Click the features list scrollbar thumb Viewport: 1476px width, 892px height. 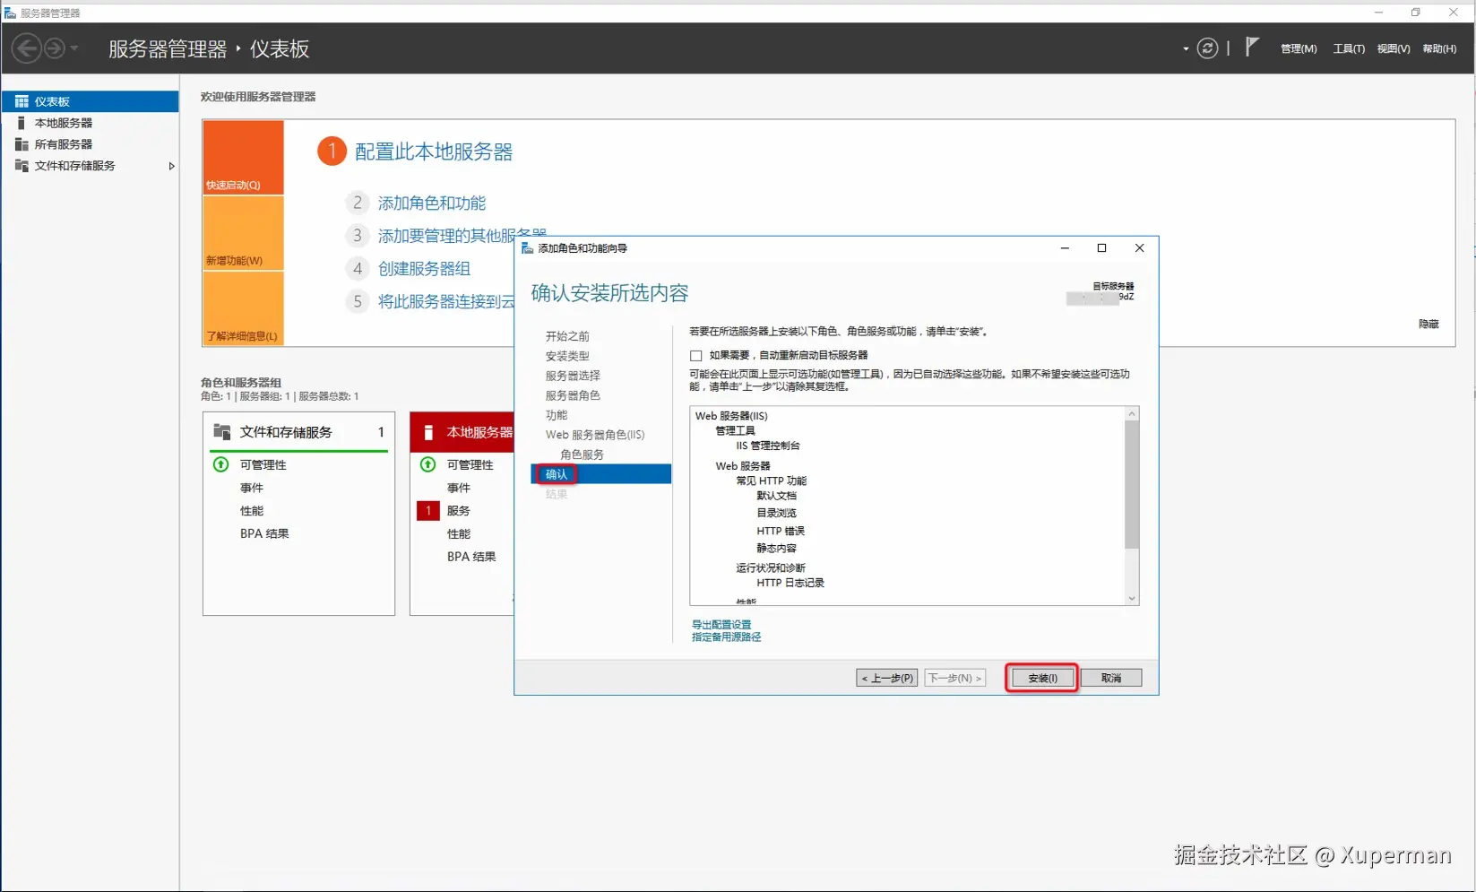(1132, 484)
